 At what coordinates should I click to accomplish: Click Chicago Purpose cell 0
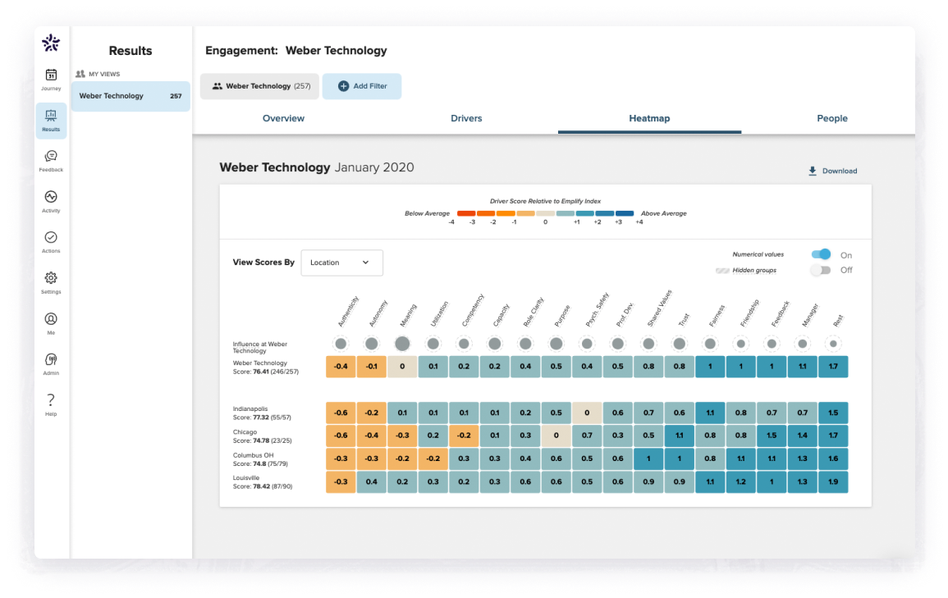[556, 436]
